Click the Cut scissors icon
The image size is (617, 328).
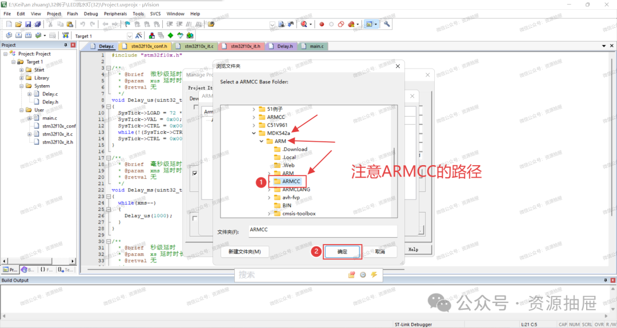(51, 24)
